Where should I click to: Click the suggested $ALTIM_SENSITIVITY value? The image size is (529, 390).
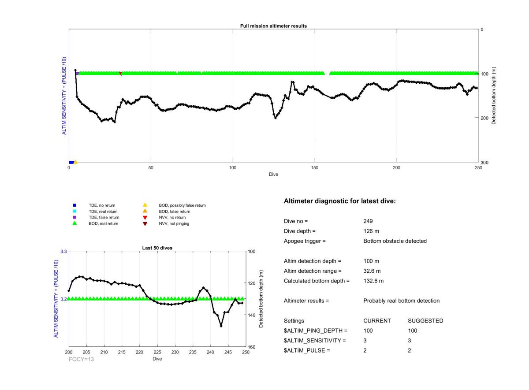coord(410,341)
